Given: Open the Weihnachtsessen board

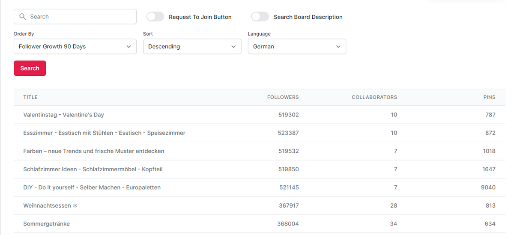Looking at the screenshot, I should click(50, 205).
